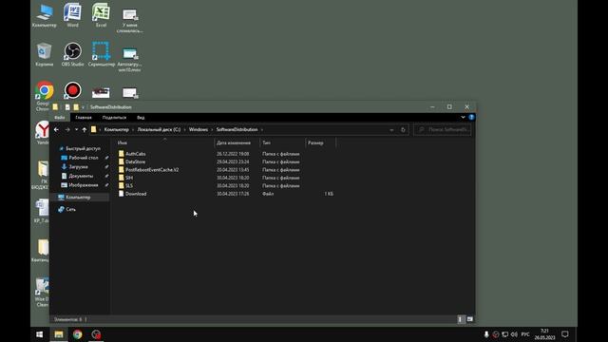Select Загрузки in navigation pane
This screenshot has width=608, height=342.
74,167
